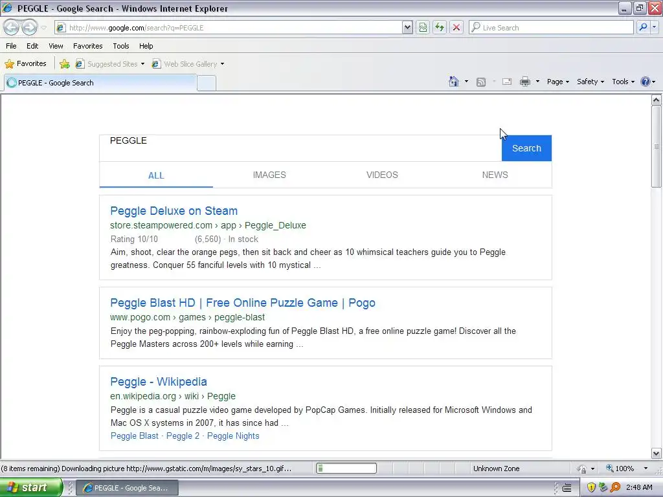Viewport: 663px width, 497px height.
Task: Expand the zoom level dropdown arrow
Action: (x=646, y=469)
